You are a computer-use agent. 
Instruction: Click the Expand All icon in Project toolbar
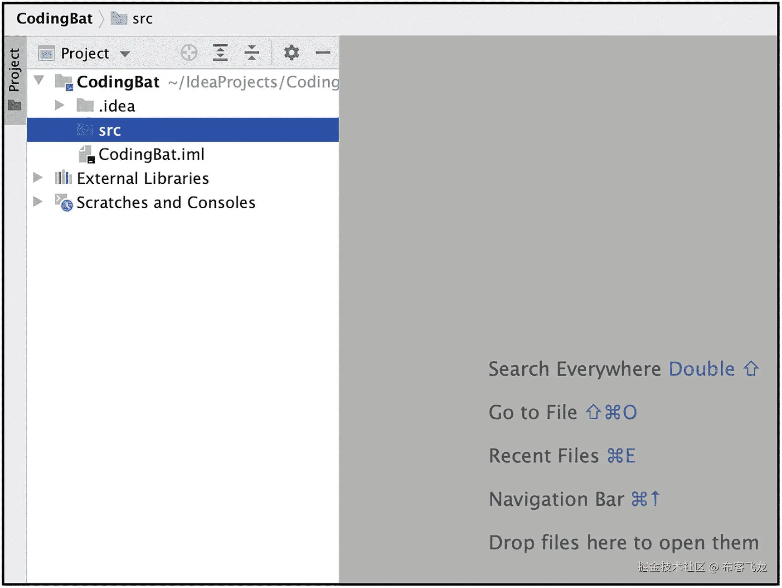220,53
